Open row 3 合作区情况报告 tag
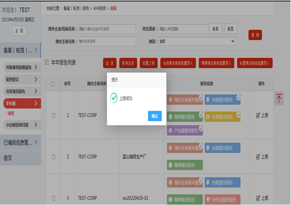 pyautogui.click(x=222, y=199)
